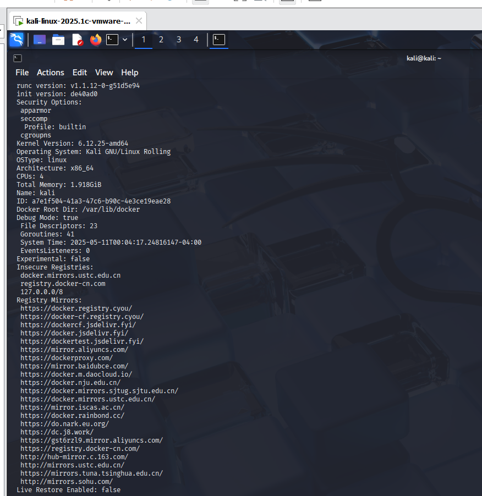Image resolution: width=482 pixels, height=496 pixels.
Task: Open the View menu
Action: click(x=104, y=73)
